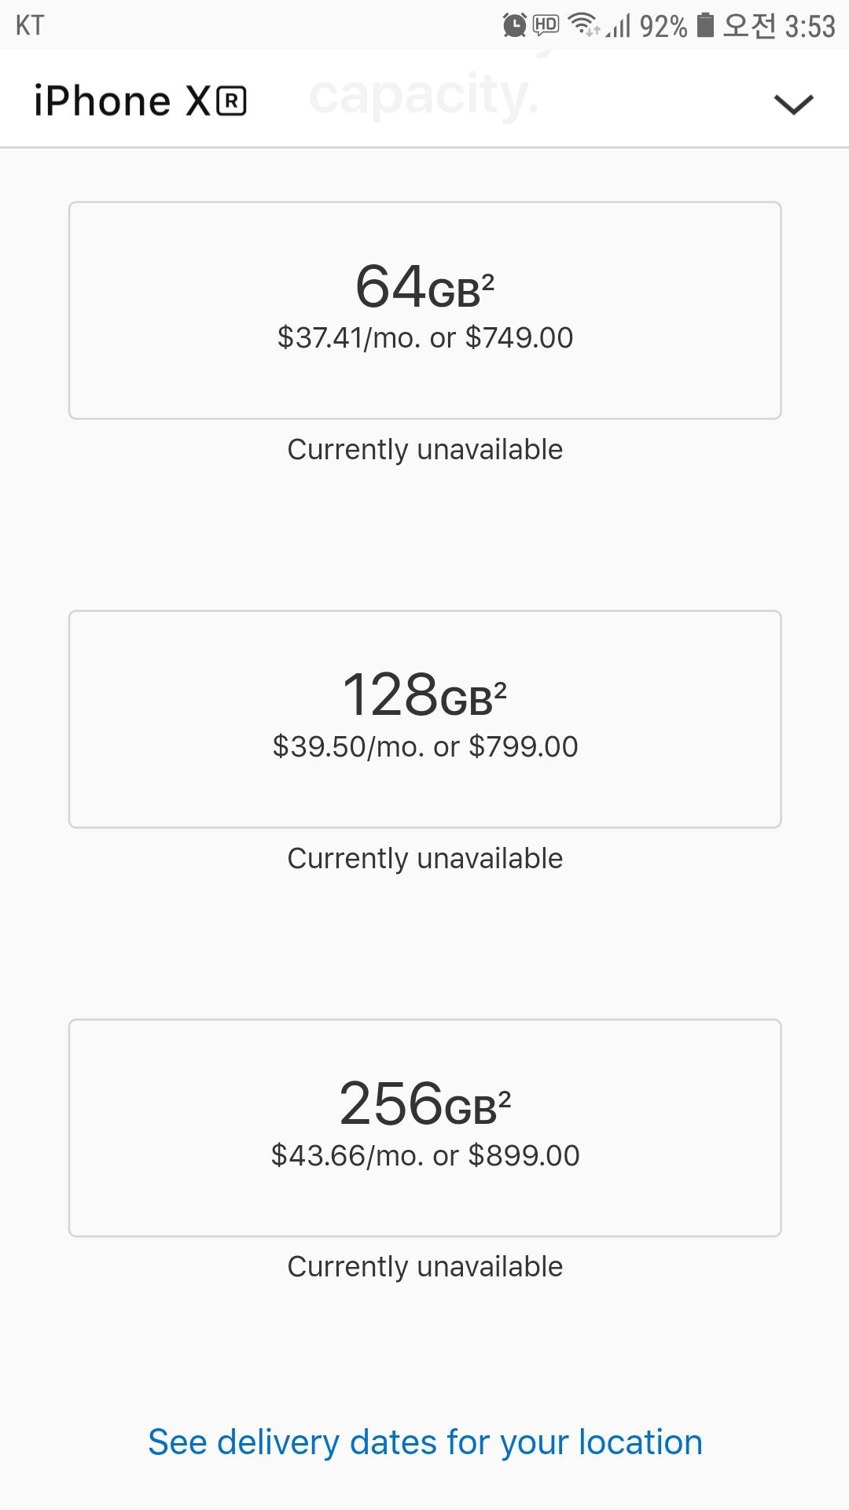
Task: Tap the battery icon in status bar
Action: point(706,25)
